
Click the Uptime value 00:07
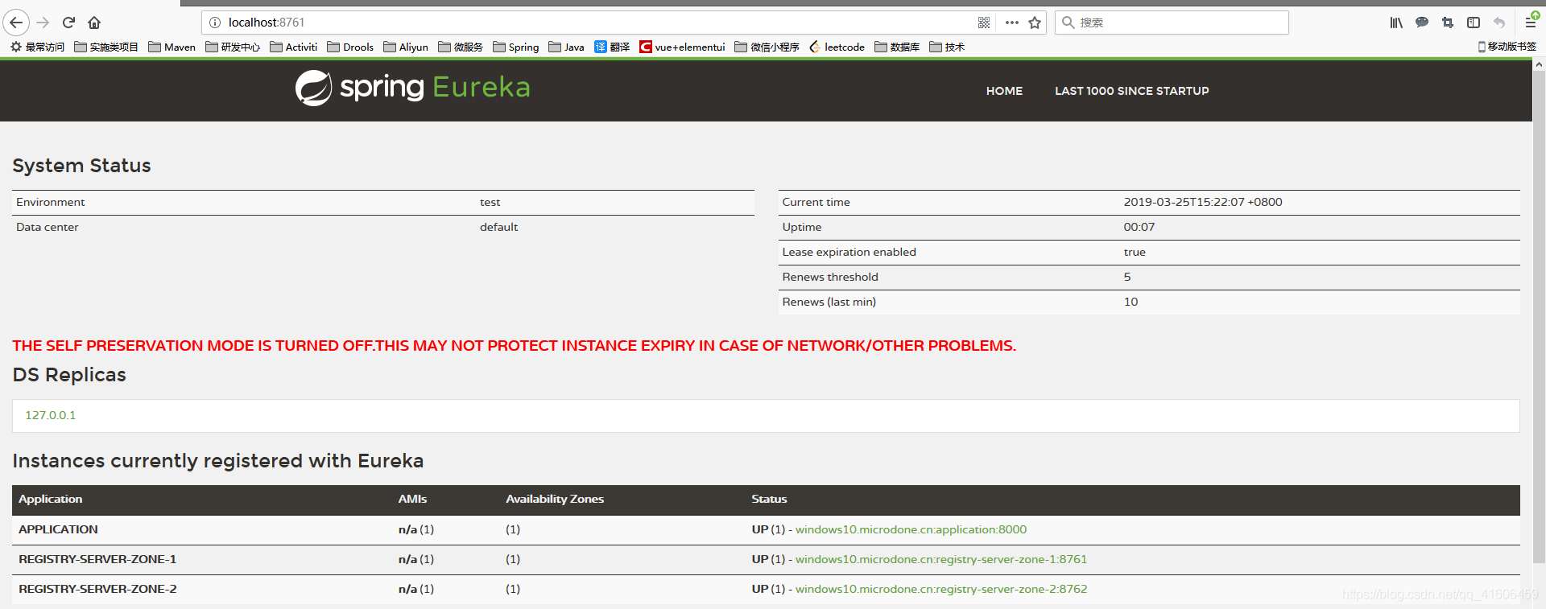[x=1139, y=227]
